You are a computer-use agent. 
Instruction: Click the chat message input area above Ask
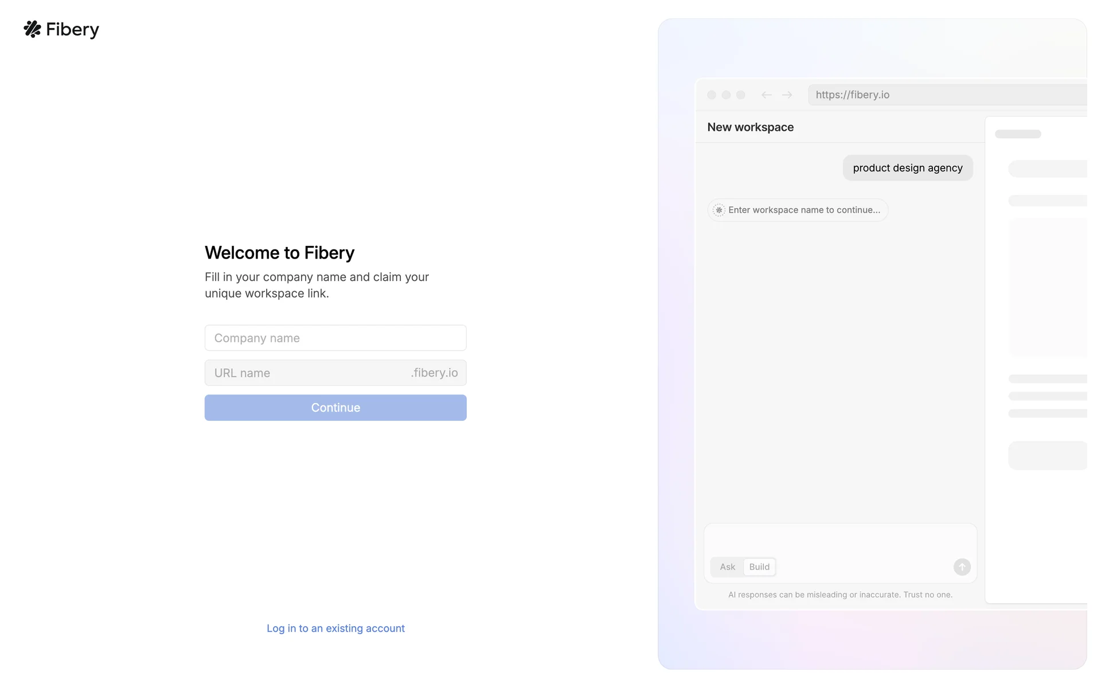click(x=840, y=540)
